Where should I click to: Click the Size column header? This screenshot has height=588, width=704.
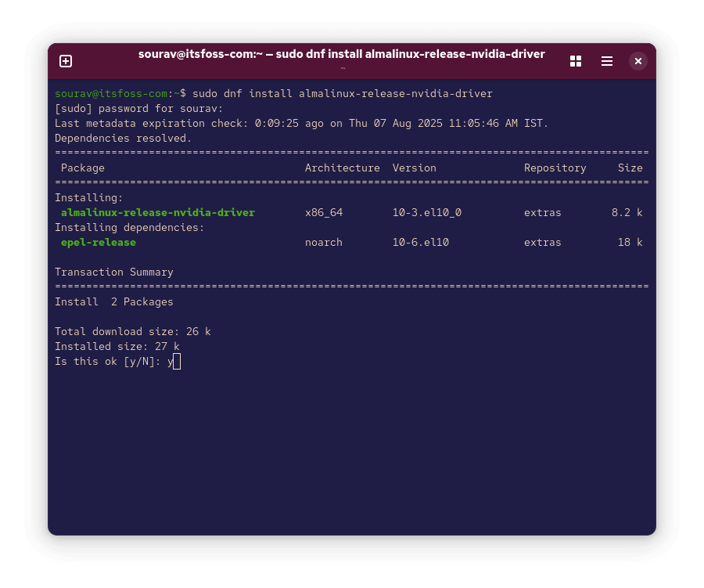tap(630, 168)
